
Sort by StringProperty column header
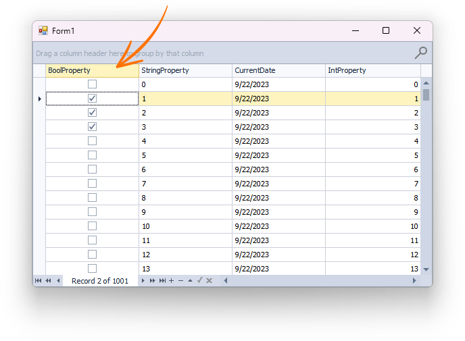185,70
